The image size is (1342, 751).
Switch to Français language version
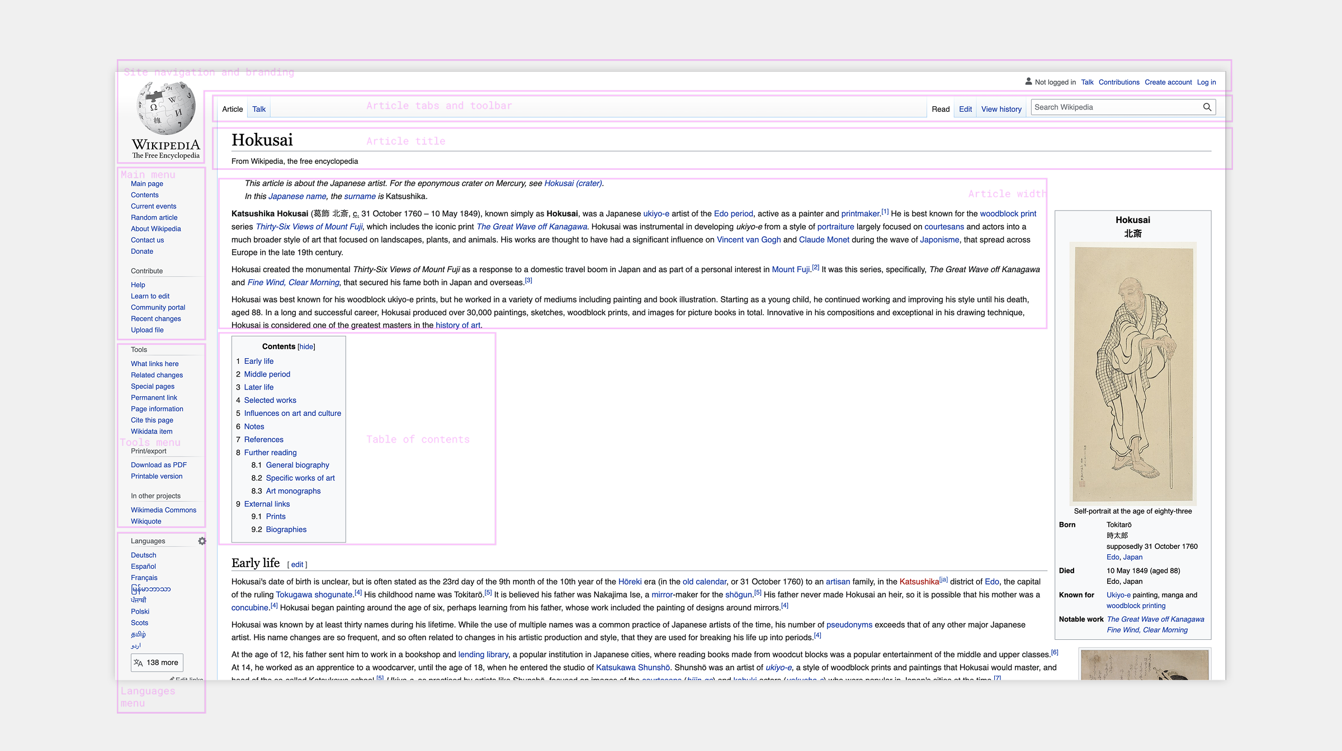144,578
